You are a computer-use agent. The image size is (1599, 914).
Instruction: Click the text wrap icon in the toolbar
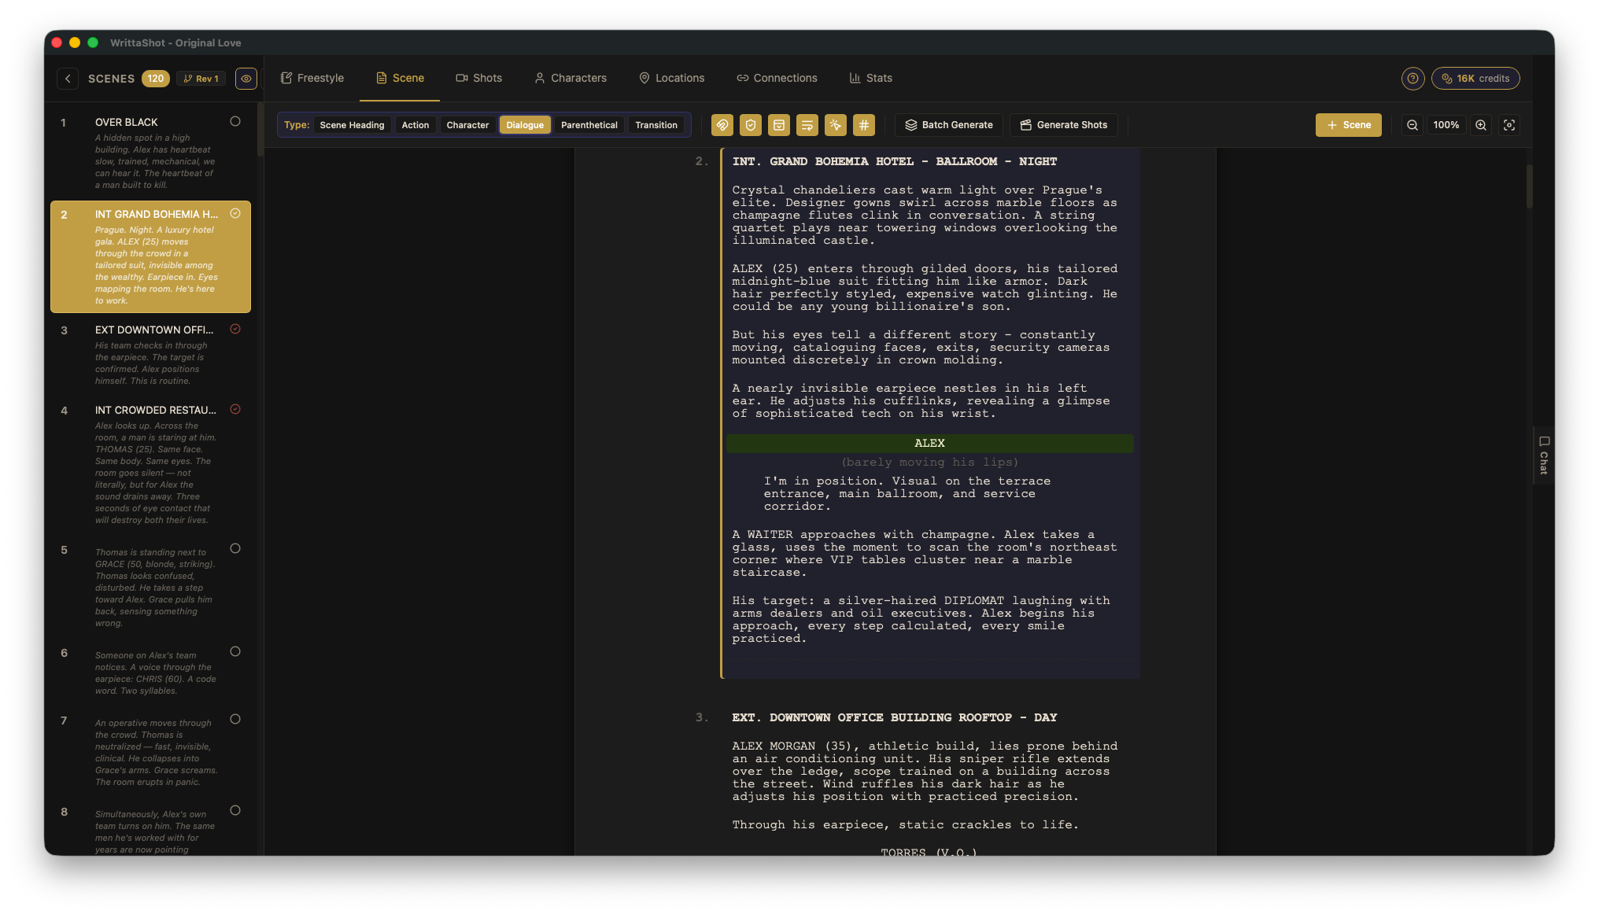click(x=807, y=125)
